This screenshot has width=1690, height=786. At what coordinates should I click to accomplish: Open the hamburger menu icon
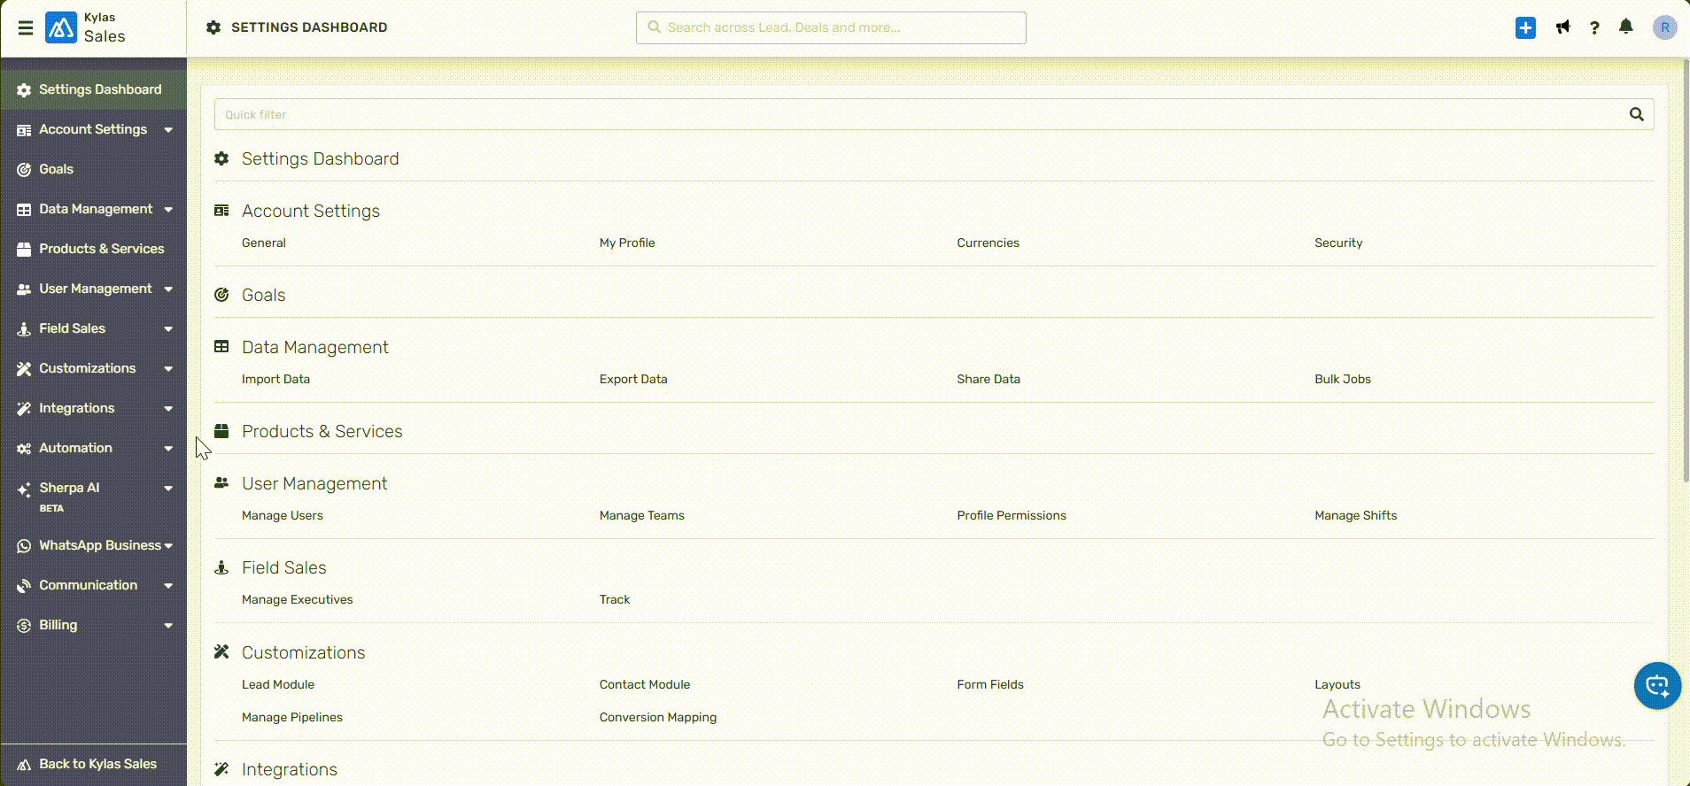[x=26, y=28]
